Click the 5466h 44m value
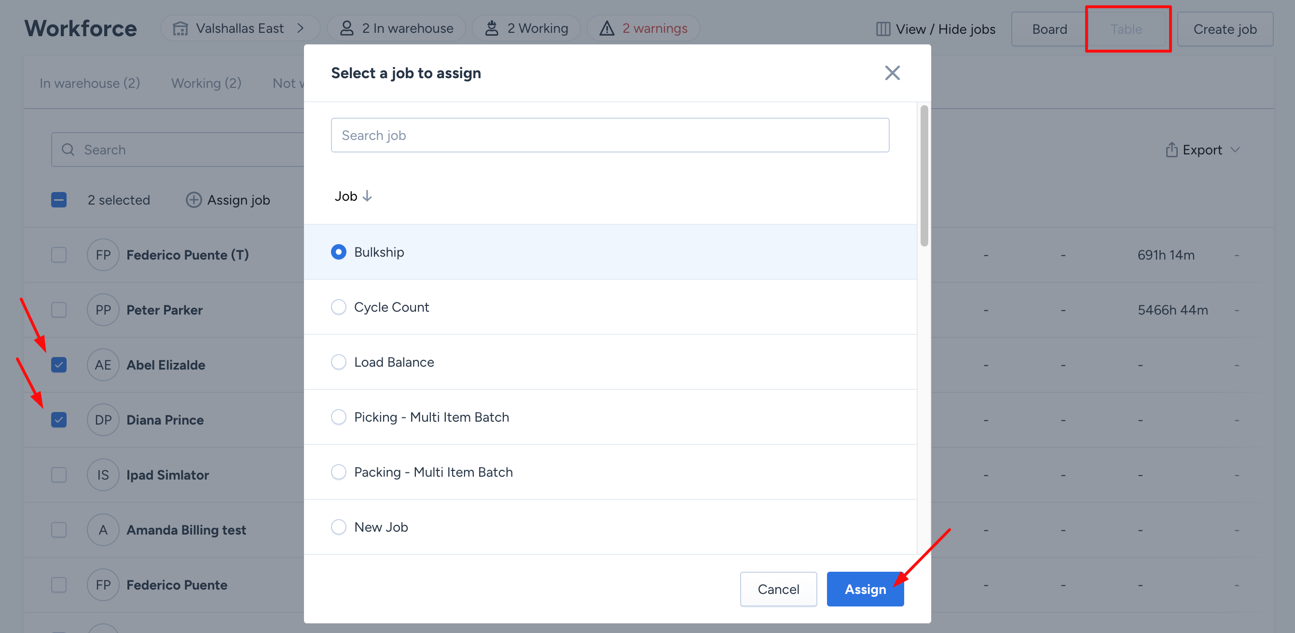This screenshot has width=1295, height=633. (x=1173, y=310)
